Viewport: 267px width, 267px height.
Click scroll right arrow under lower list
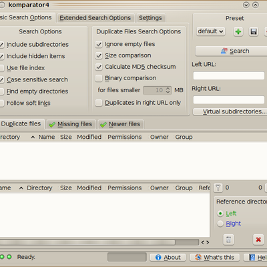[x=208, y=242]
